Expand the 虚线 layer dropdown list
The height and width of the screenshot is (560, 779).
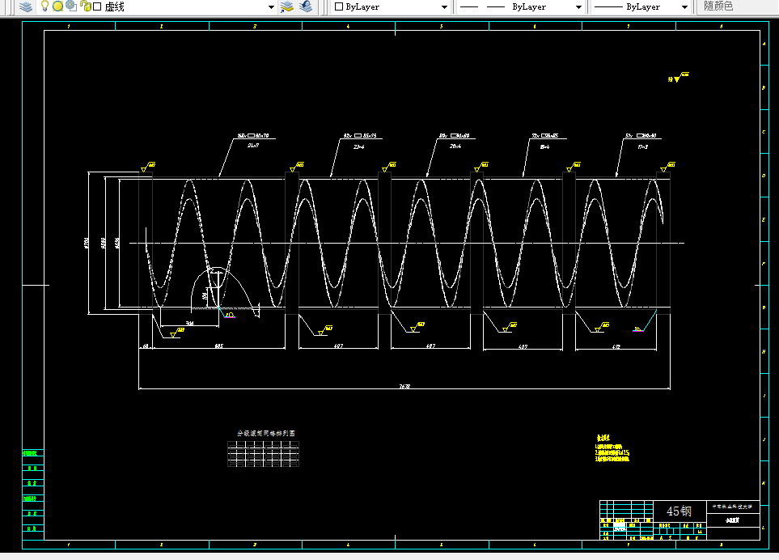coord(271,7)
